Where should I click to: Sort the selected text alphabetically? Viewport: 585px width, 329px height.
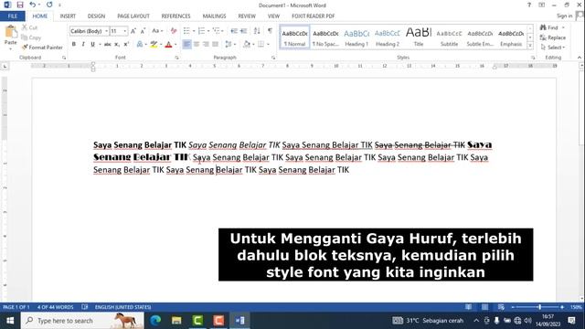[x=257, y=31]
